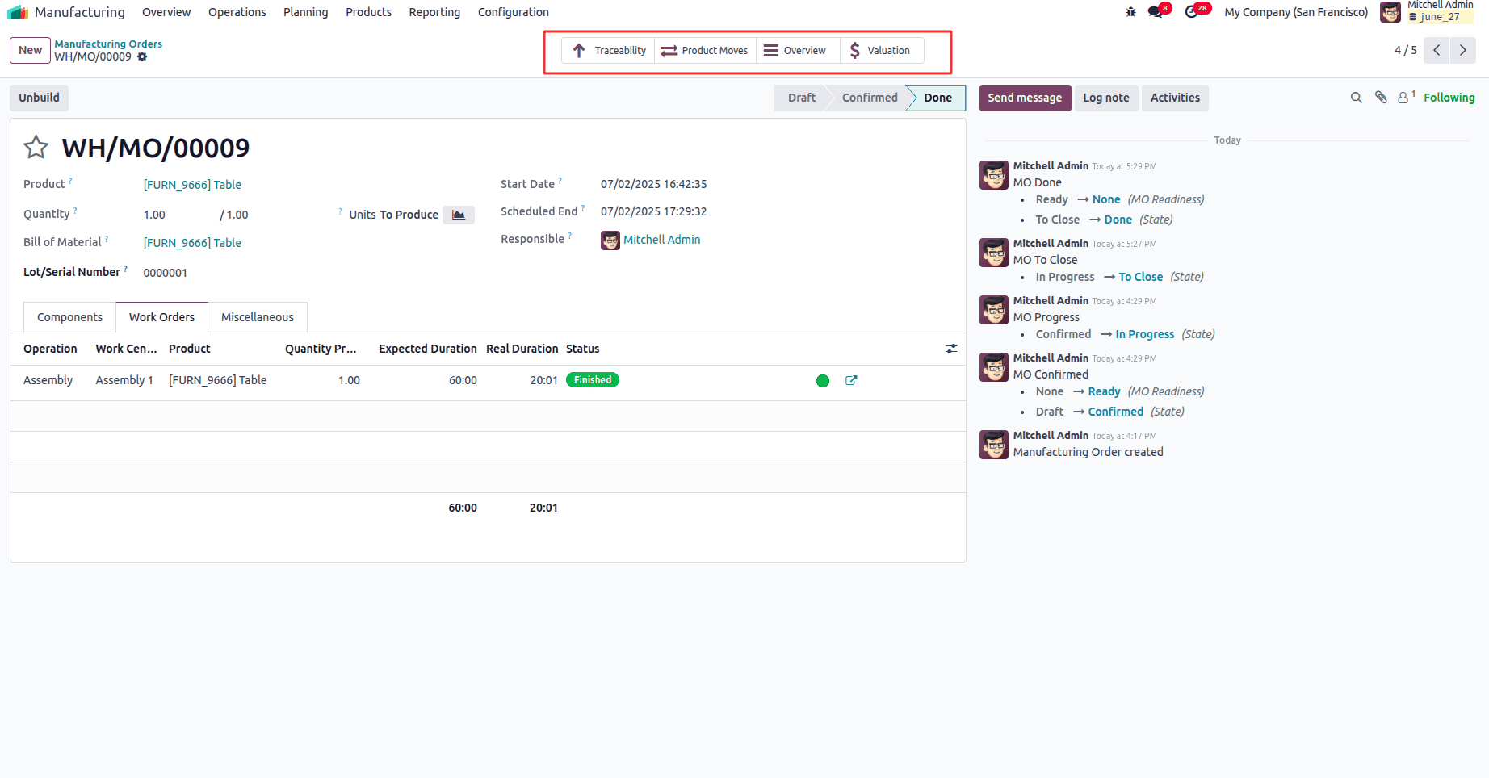The width and height of the screenshot is (1489, 778).
Task: Open the product link [FURN_9666] Table
Action: pyautogui.click(x=192, y=185)
